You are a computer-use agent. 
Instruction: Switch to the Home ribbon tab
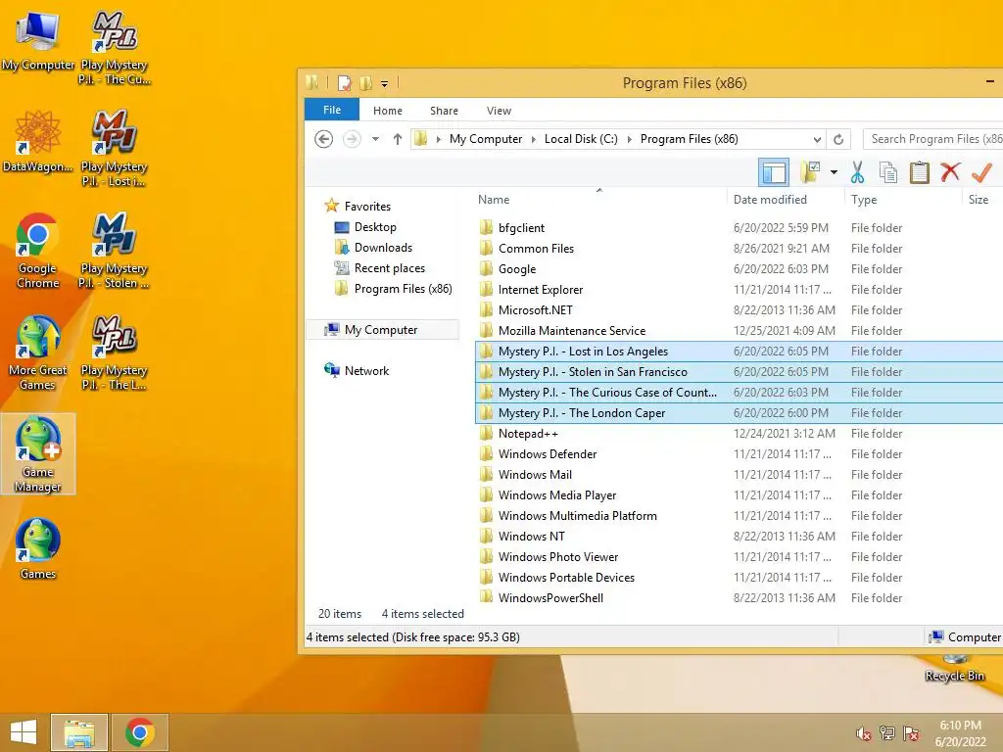pos(388,111)
